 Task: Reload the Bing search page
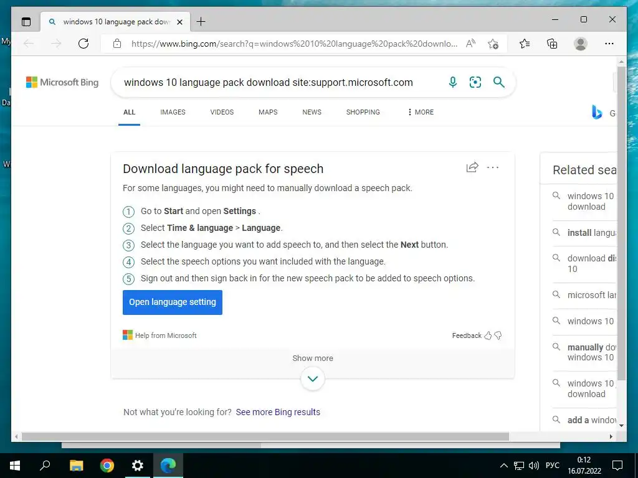point(83,44)
